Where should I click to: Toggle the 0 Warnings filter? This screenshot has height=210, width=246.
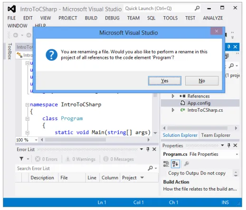coord(81,159)
